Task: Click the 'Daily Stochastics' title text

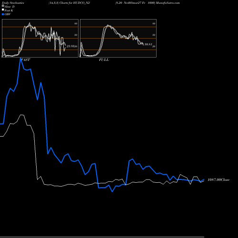Action: pos(13,3)
